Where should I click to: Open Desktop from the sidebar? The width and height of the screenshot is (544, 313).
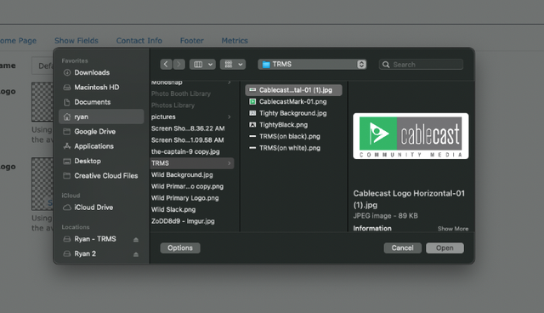click(x=101, y=161)
